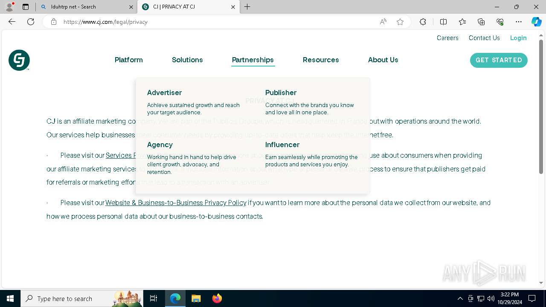The image size is (546, 307).
Task: Close the Iduhtrp net - Search tab
Action: pyautogui.click(x=131, y=7)
